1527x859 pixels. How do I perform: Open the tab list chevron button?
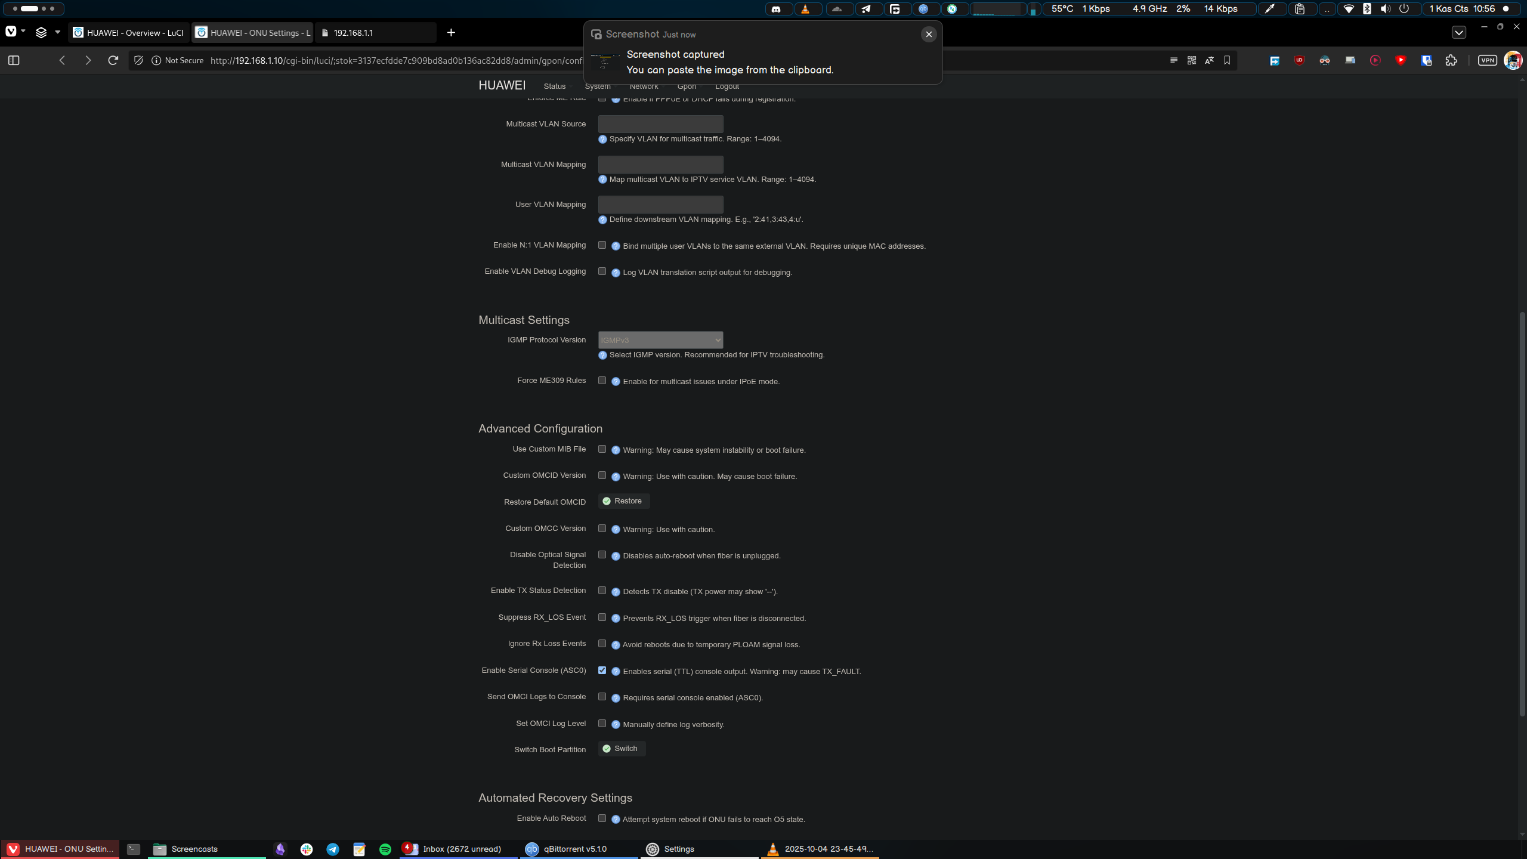pyautogui.click(x=1458, y=33)
